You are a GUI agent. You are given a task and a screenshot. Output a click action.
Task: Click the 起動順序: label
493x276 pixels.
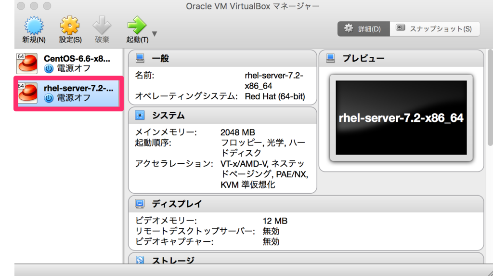[x=153, y=143]
